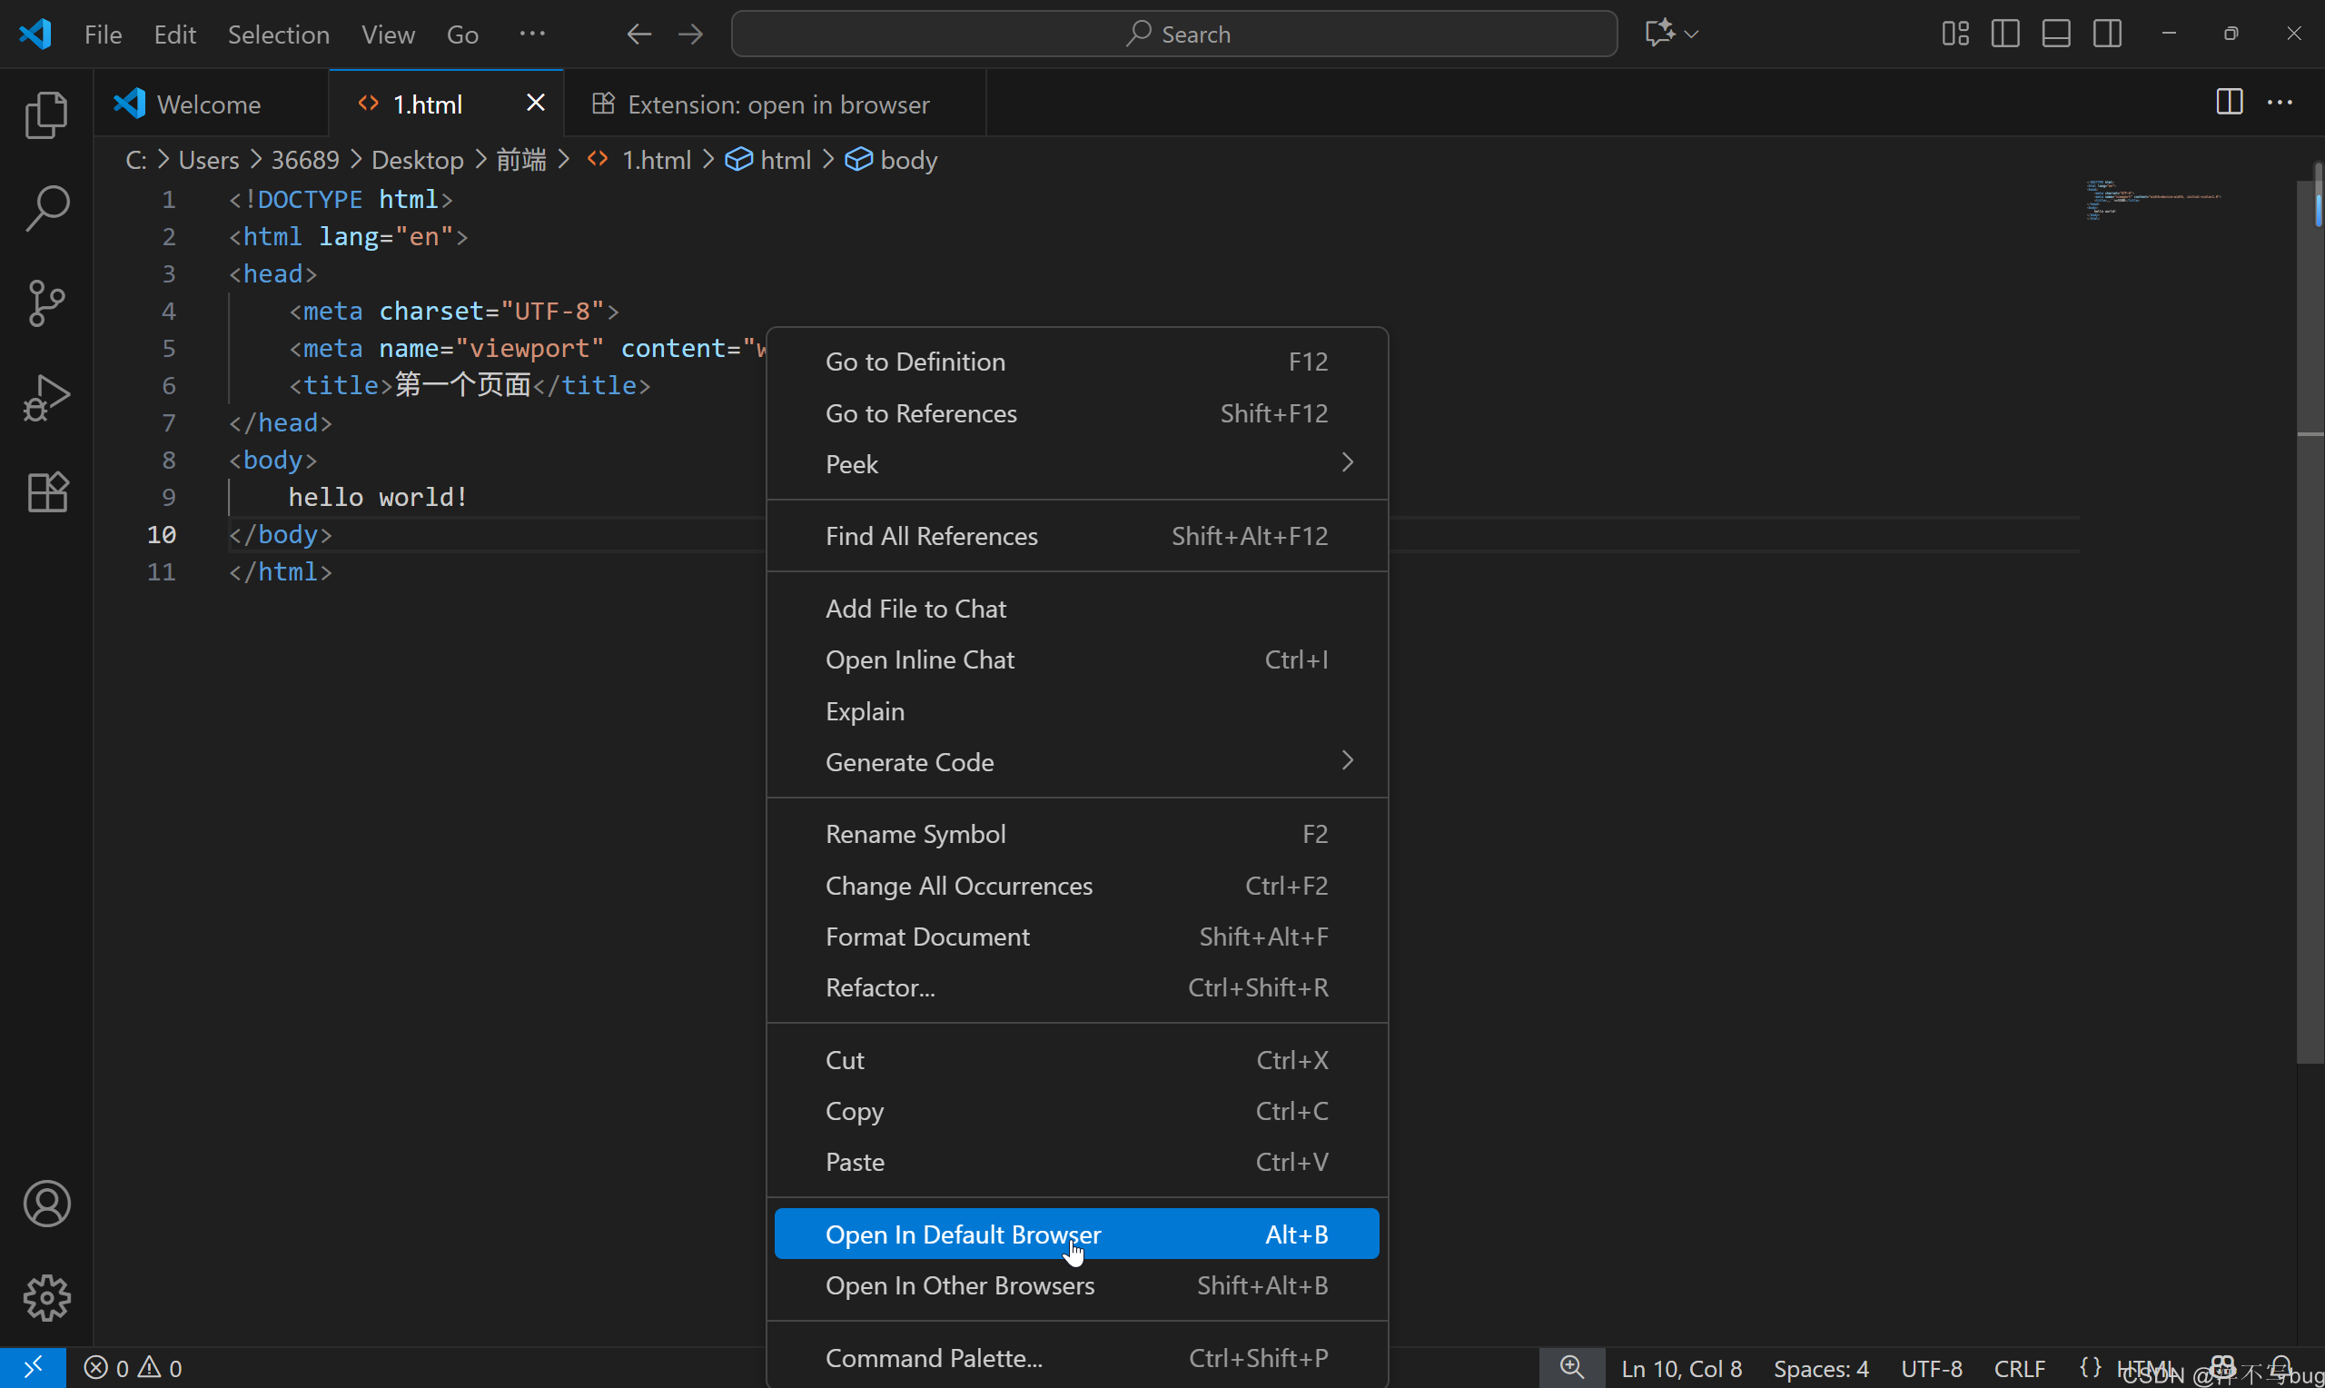2325x1388 pixels.
Task: Click the Desktop breadcrumb segment
Action: 417,160
